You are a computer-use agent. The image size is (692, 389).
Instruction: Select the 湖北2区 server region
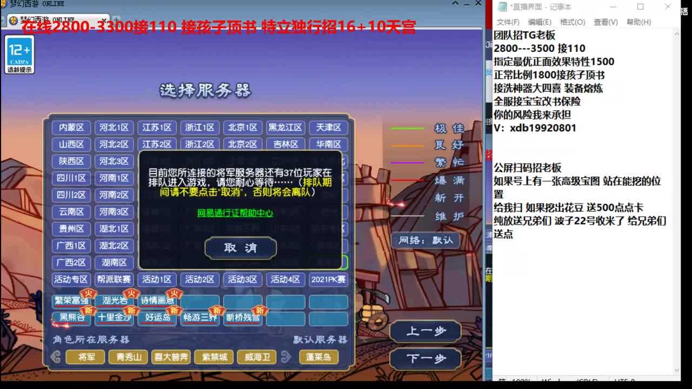(114, 245)
